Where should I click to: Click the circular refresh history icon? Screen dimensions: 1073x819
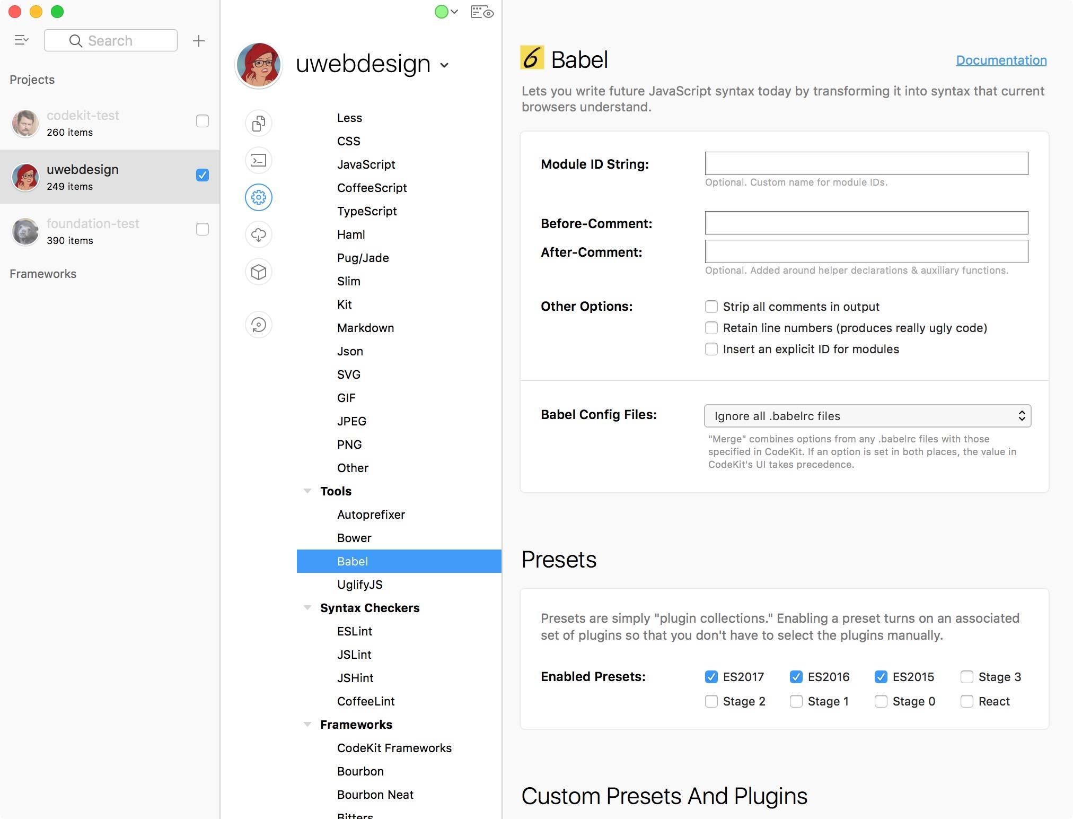(259, 325)
